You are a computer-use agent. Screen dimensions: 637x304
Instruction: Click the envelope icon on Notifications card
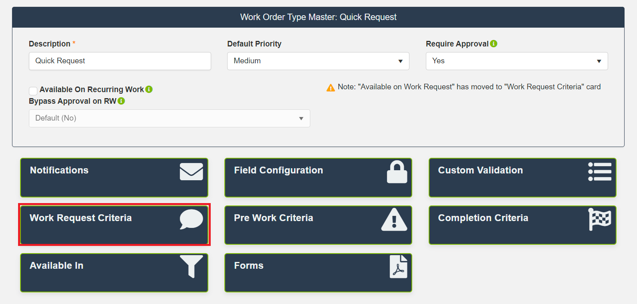tap(191, 172)
